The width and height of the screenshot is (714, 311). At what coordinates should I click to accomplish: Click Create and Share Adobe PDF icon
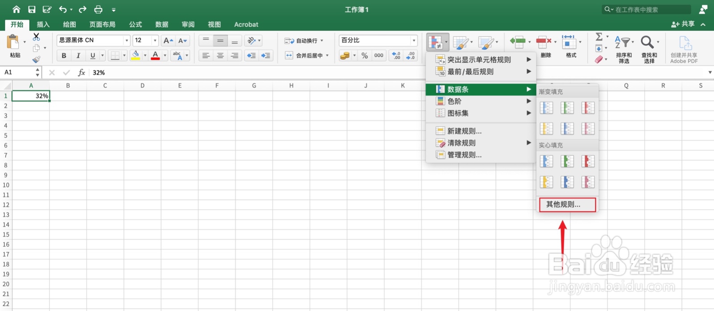684,49
